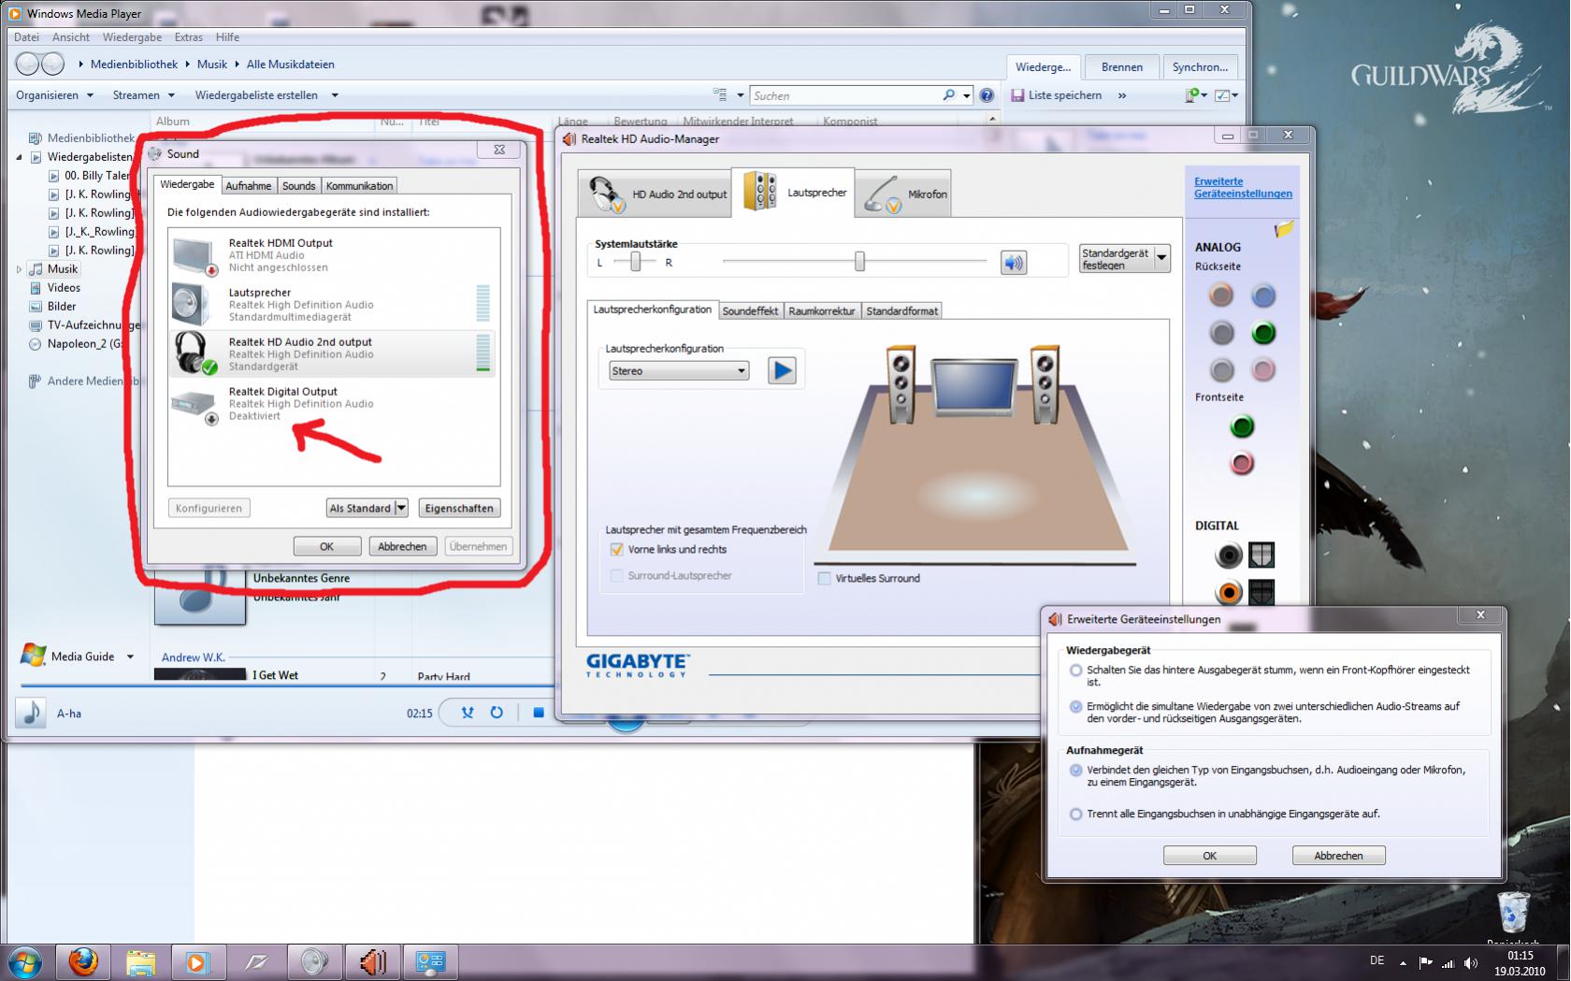Click the Media Player back navigation button
This screenshot has height=981, width=1571.
coord(28,64)
